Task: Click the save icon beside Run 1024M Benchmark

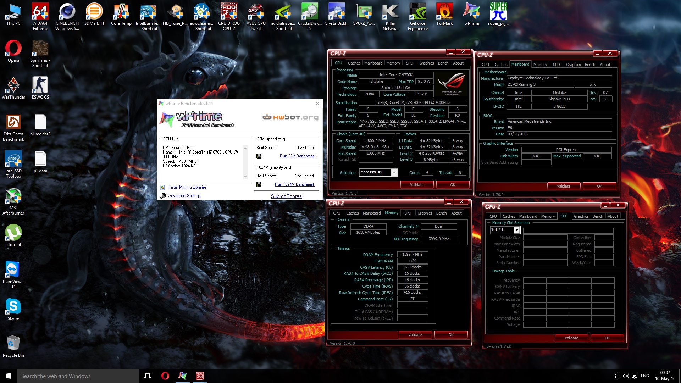Action: tap(259, 184)
